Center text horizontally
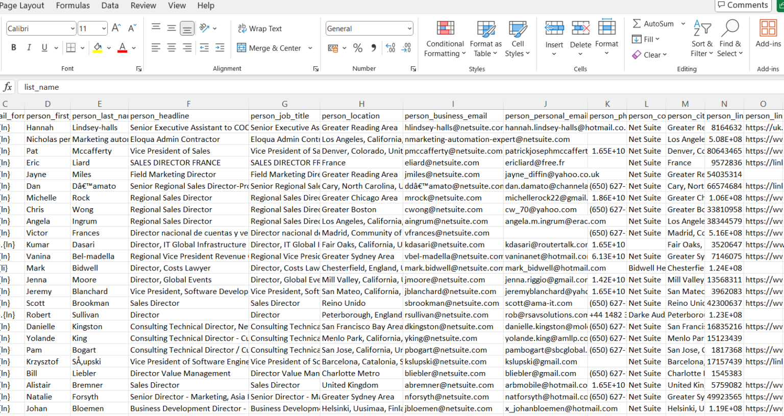The height and width of the screenshot is (416, 784). point(172,47)
